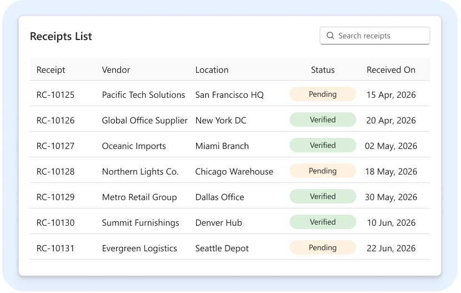Click the Pending badge for Evergreen Logistics
Viewport: 461px width, 293px height.
pyautogui.click(x=323, y=248)
